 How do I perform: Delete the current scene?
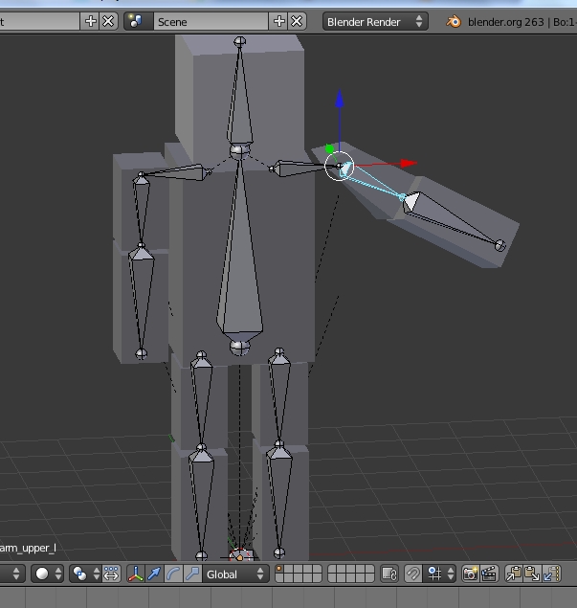point(297,21)
